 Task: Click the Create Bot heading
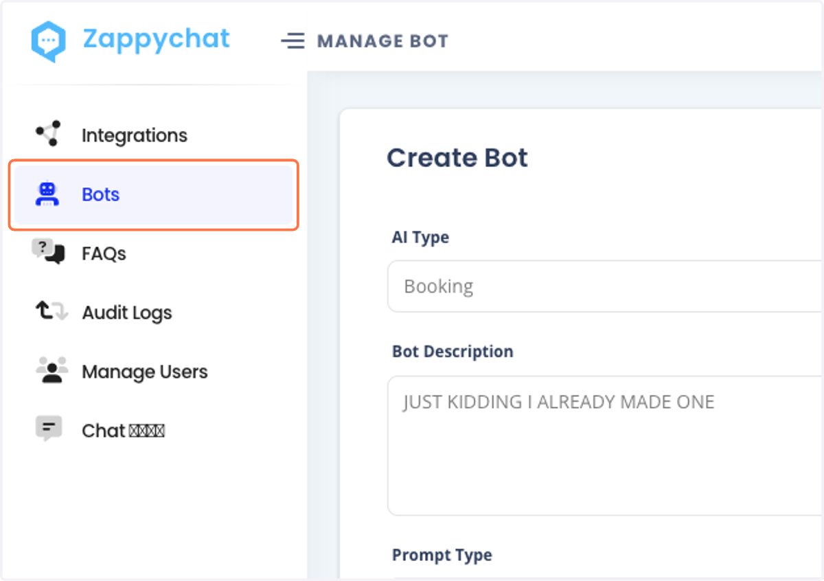click(x=457, y=158)
